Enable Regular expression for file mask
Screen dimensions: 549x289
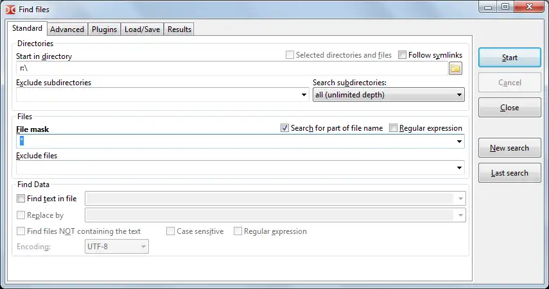[394, 128]
